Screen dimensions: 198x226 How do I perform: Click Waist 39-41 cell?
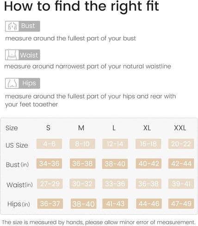tap(181, 184)
